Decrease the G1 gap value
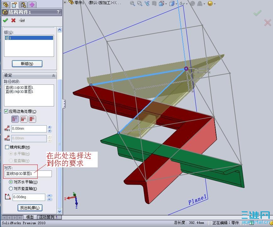273x227 pixels. tap(50, 131)
